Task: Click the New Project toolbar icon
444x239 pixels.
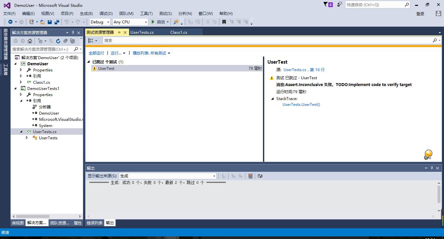Action: coord(32,22)
